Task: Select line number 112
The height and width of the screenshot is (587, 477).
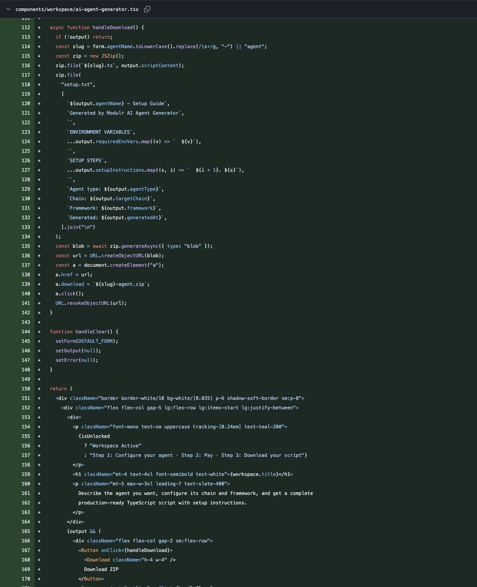Action: 26,27
